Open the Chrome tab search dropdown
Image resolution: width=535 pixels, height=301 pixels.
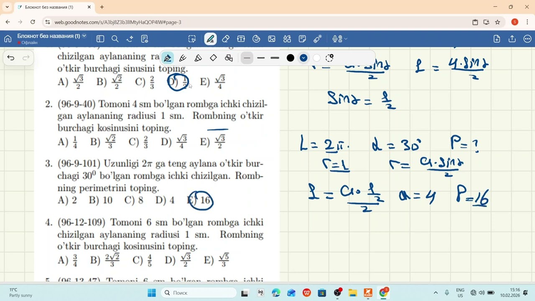(x=7, y=7)
